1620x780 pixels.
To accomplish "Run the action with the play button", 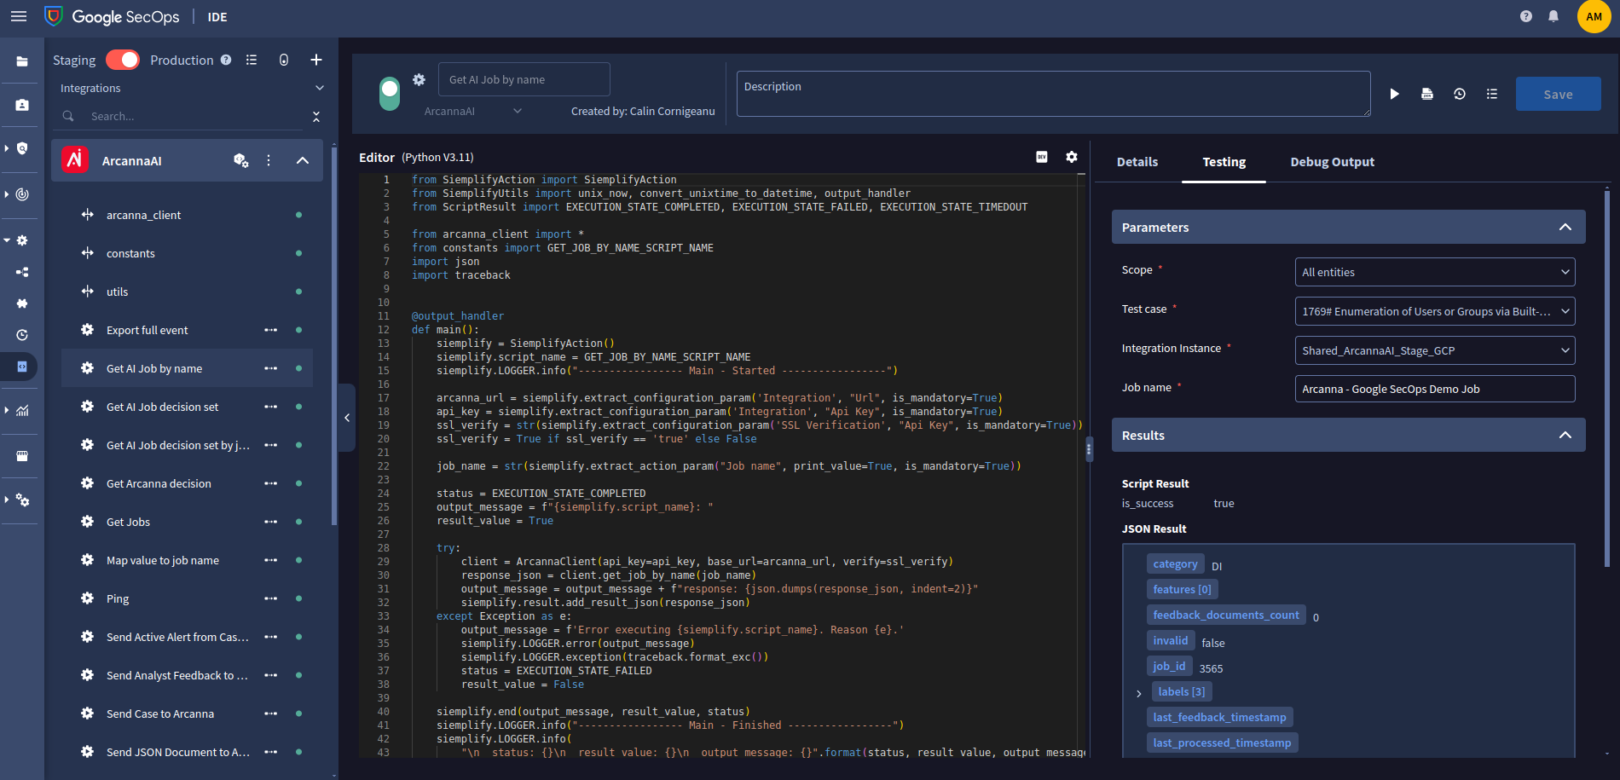I will click(1395, 94).
